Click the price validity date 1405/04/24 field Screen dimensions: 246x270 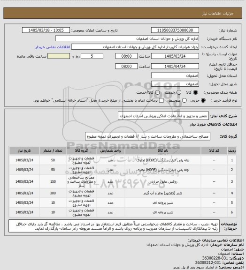click(x=175, y=66)
